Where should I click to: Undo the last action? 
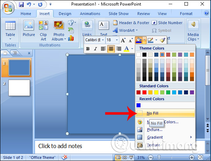(x=29, y=5)
